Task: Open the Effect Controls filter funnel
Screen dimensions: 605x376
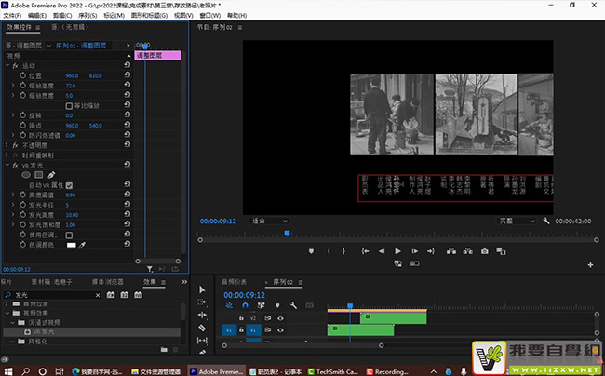Action: [x=150, y=269]
